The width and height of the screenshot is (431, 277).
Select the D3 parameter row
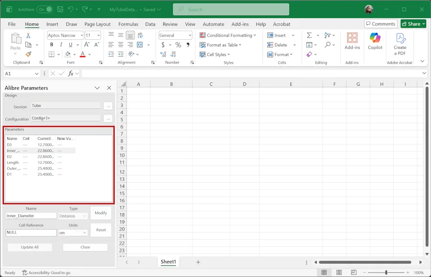pos(40,145)
